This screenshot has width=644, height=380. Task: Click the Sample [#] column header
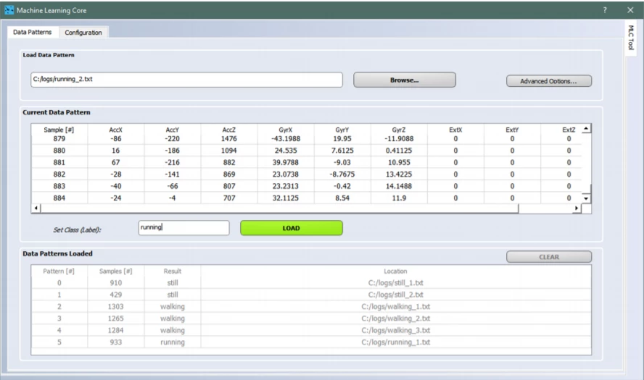tap(59, 130)
